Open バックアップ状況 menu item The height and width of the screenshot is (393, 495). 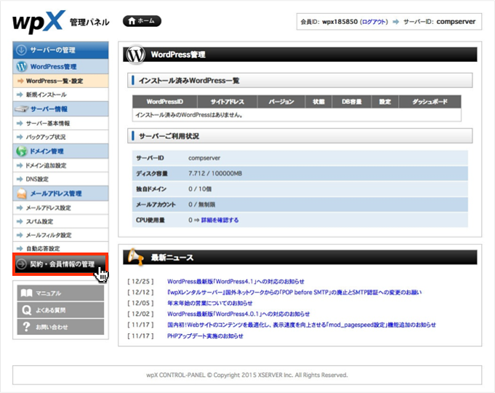click(60, 137)
